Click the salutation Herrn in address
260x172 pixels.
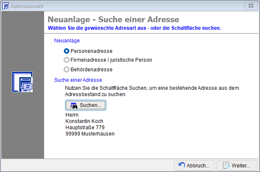tap(72, 115)
